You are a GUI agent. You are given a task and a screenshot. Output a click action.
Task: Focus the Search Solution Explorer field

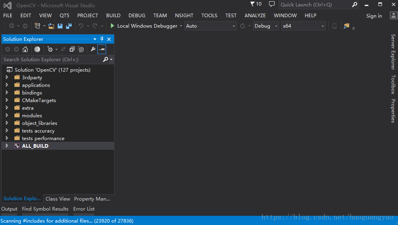coord(52,59)
